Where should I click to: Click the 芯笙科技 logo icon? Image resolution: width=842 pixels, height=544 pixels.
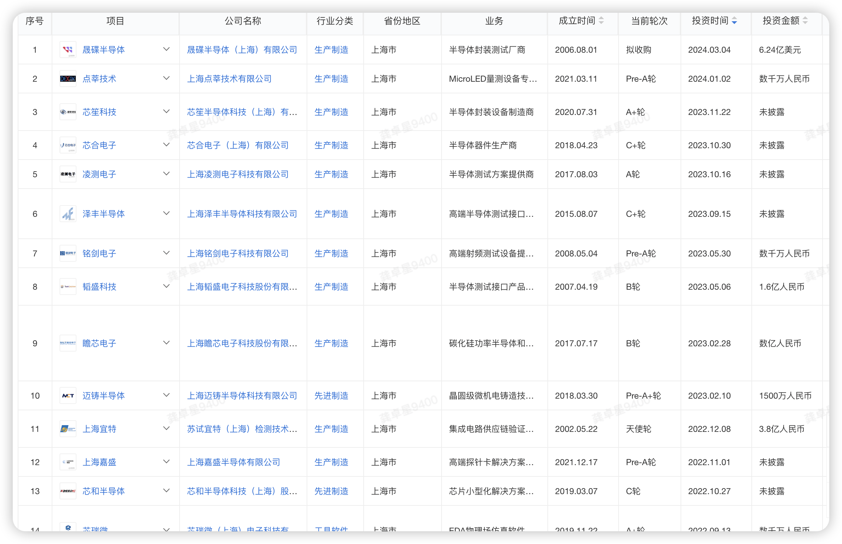(x=68, y=112)
